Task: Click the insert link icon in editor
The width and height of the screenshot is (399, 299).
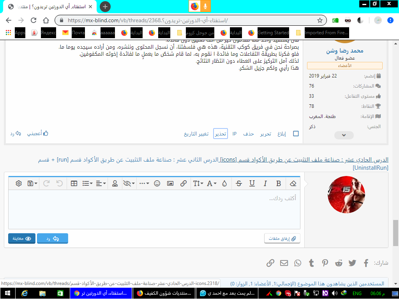Action: [x=183, y=183]
